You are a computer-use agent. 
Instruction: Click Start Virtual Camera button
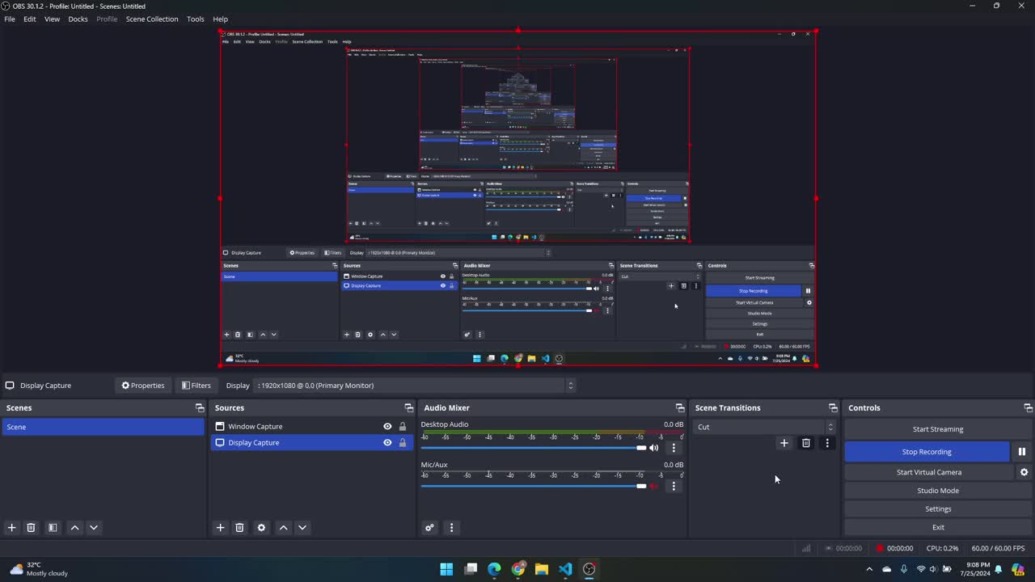tap(929, 472)
